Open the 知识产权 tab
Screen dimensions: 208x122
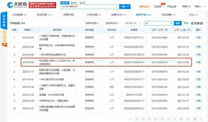click(144, 15)
